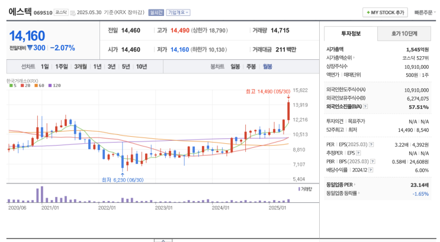Click the 배당수익률 help icon

[371, 170]
